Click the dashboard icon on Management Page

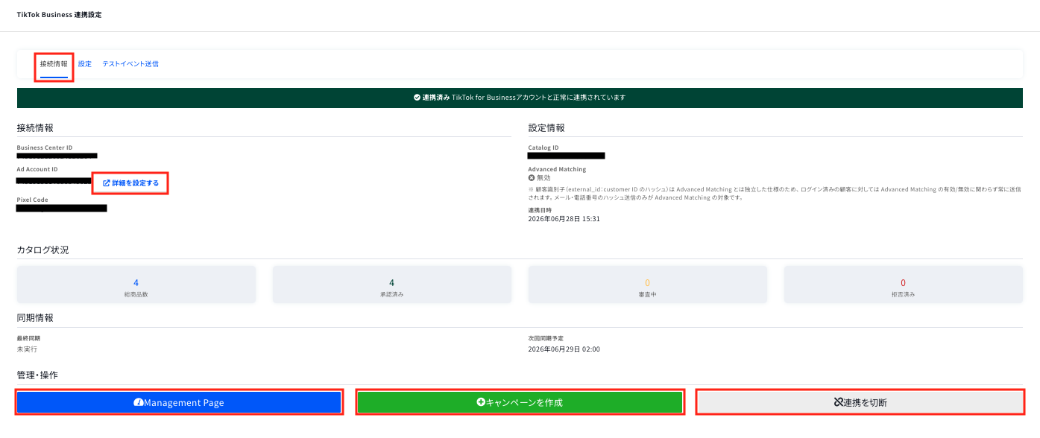[139, 402]
